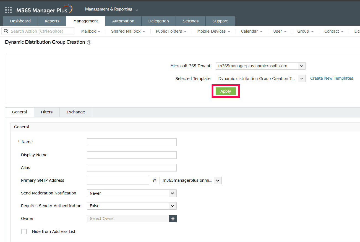This screenshot has width=360, height=242.
Task: Go to the Dashboard tab
Action: [x=20, y=21]
